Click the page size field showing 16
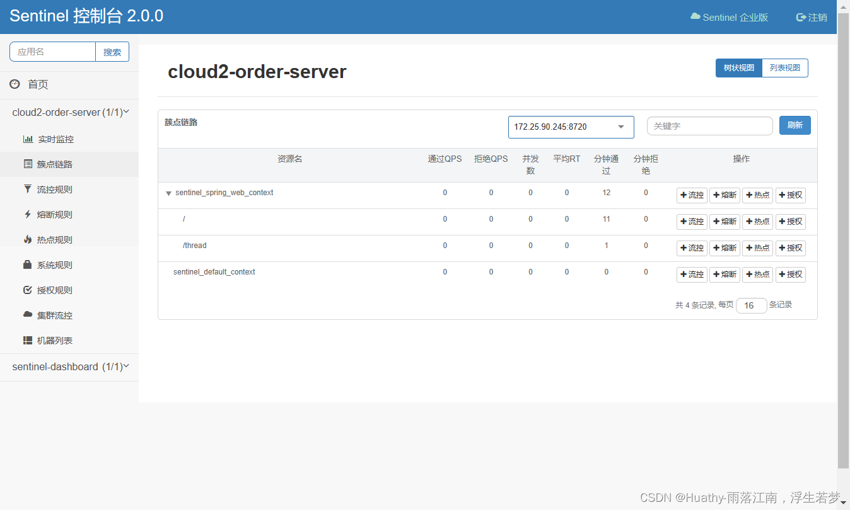850x510 pixels. click(751, 305)
